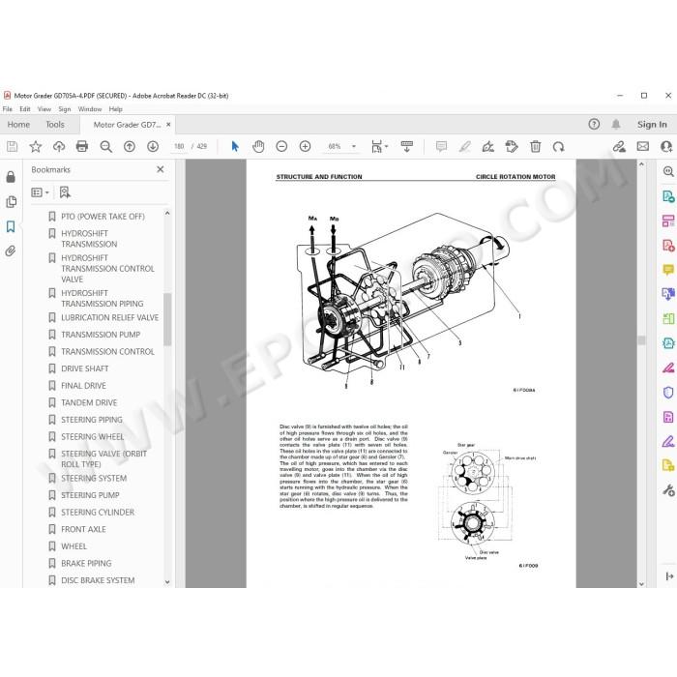Viewport: 677px width, 677px height.
Task: Open More Tools wrench icon in right pane
Action: (668, 490)
